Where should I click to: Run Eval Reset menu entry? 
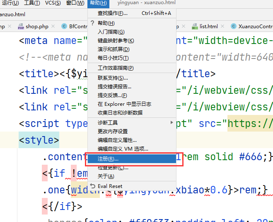tap(132, 186)
